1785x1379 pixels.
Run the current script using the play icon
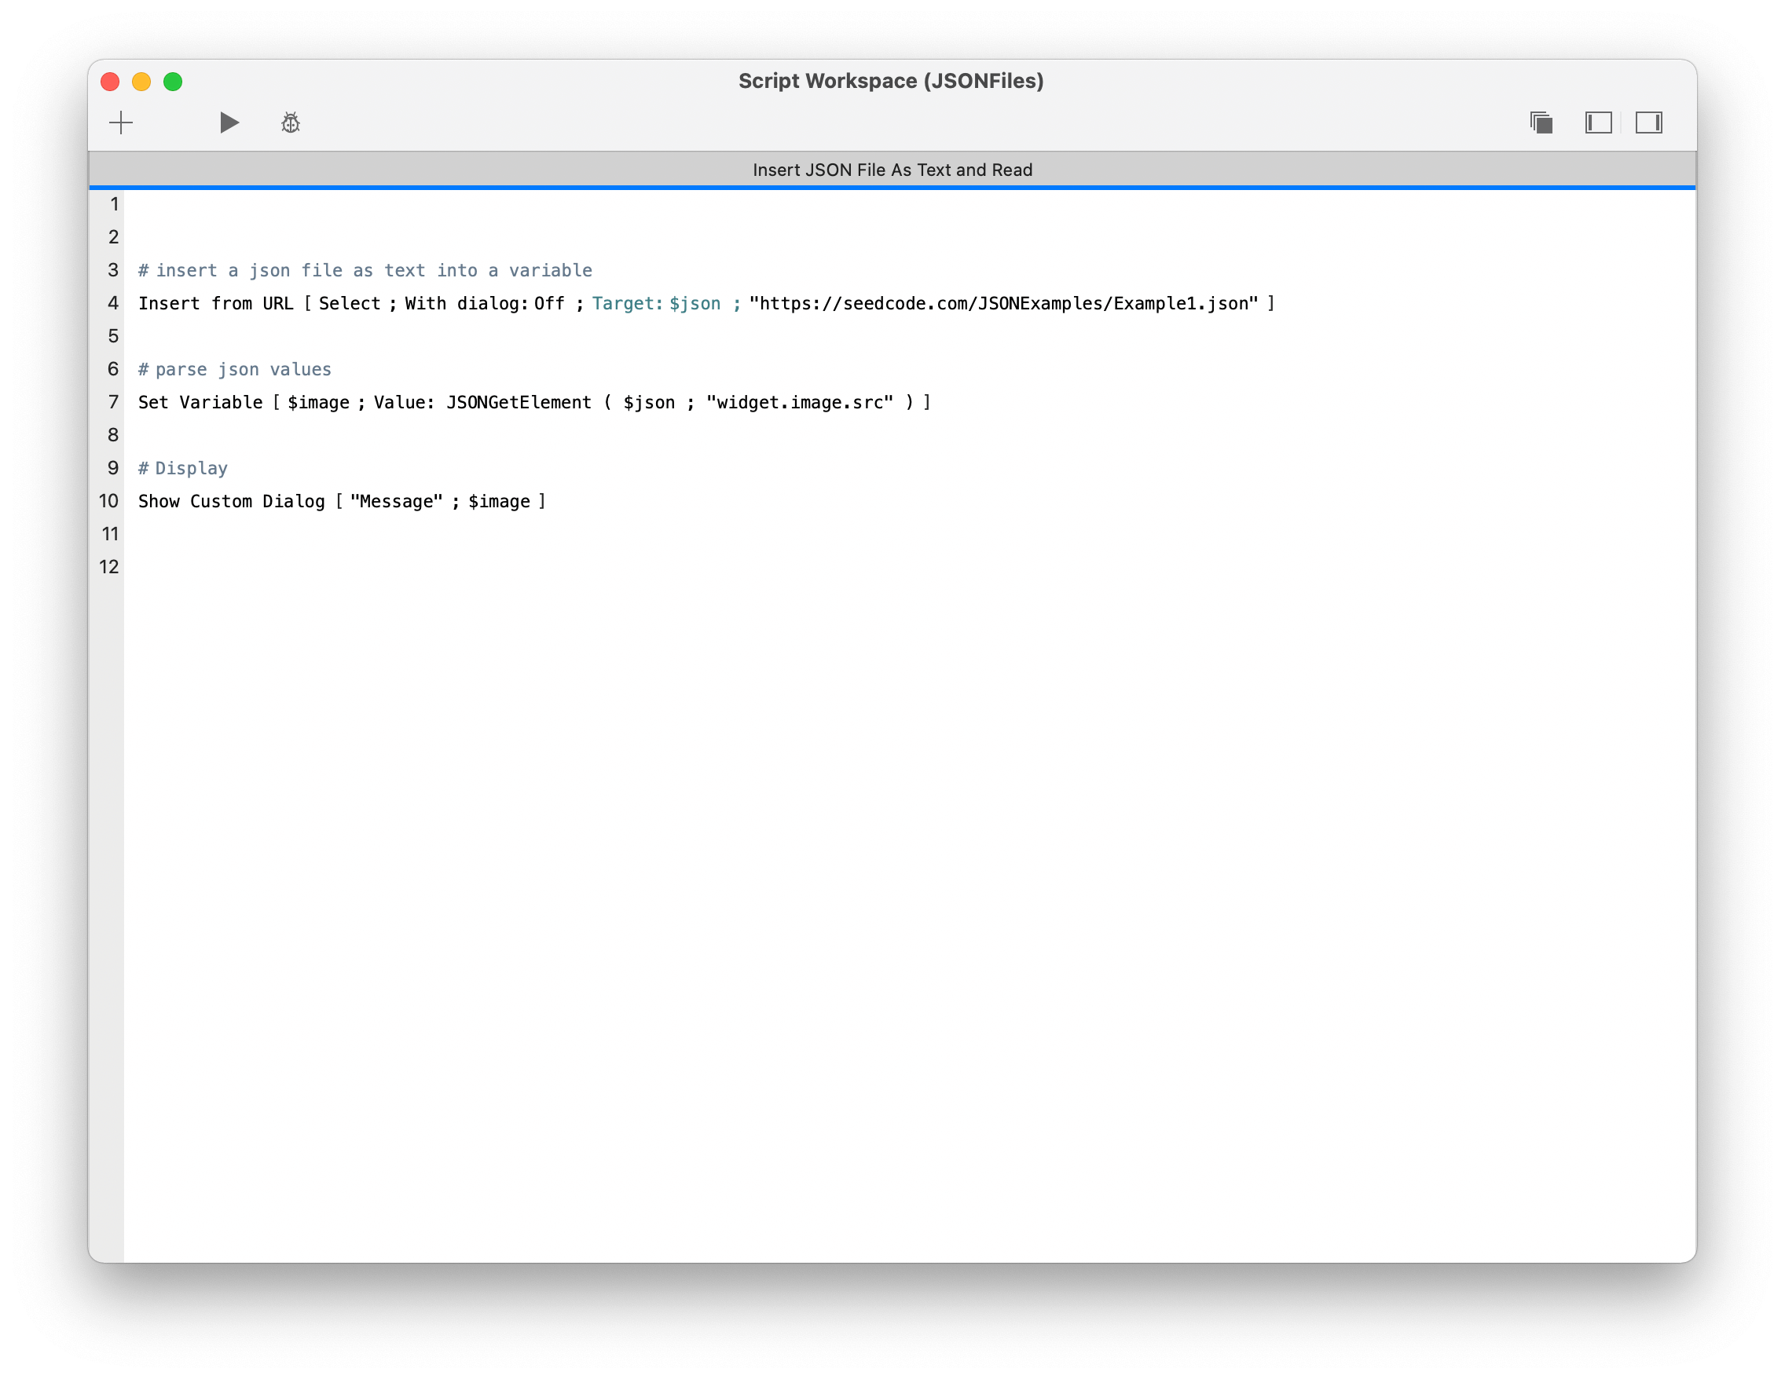coord(229,123)
